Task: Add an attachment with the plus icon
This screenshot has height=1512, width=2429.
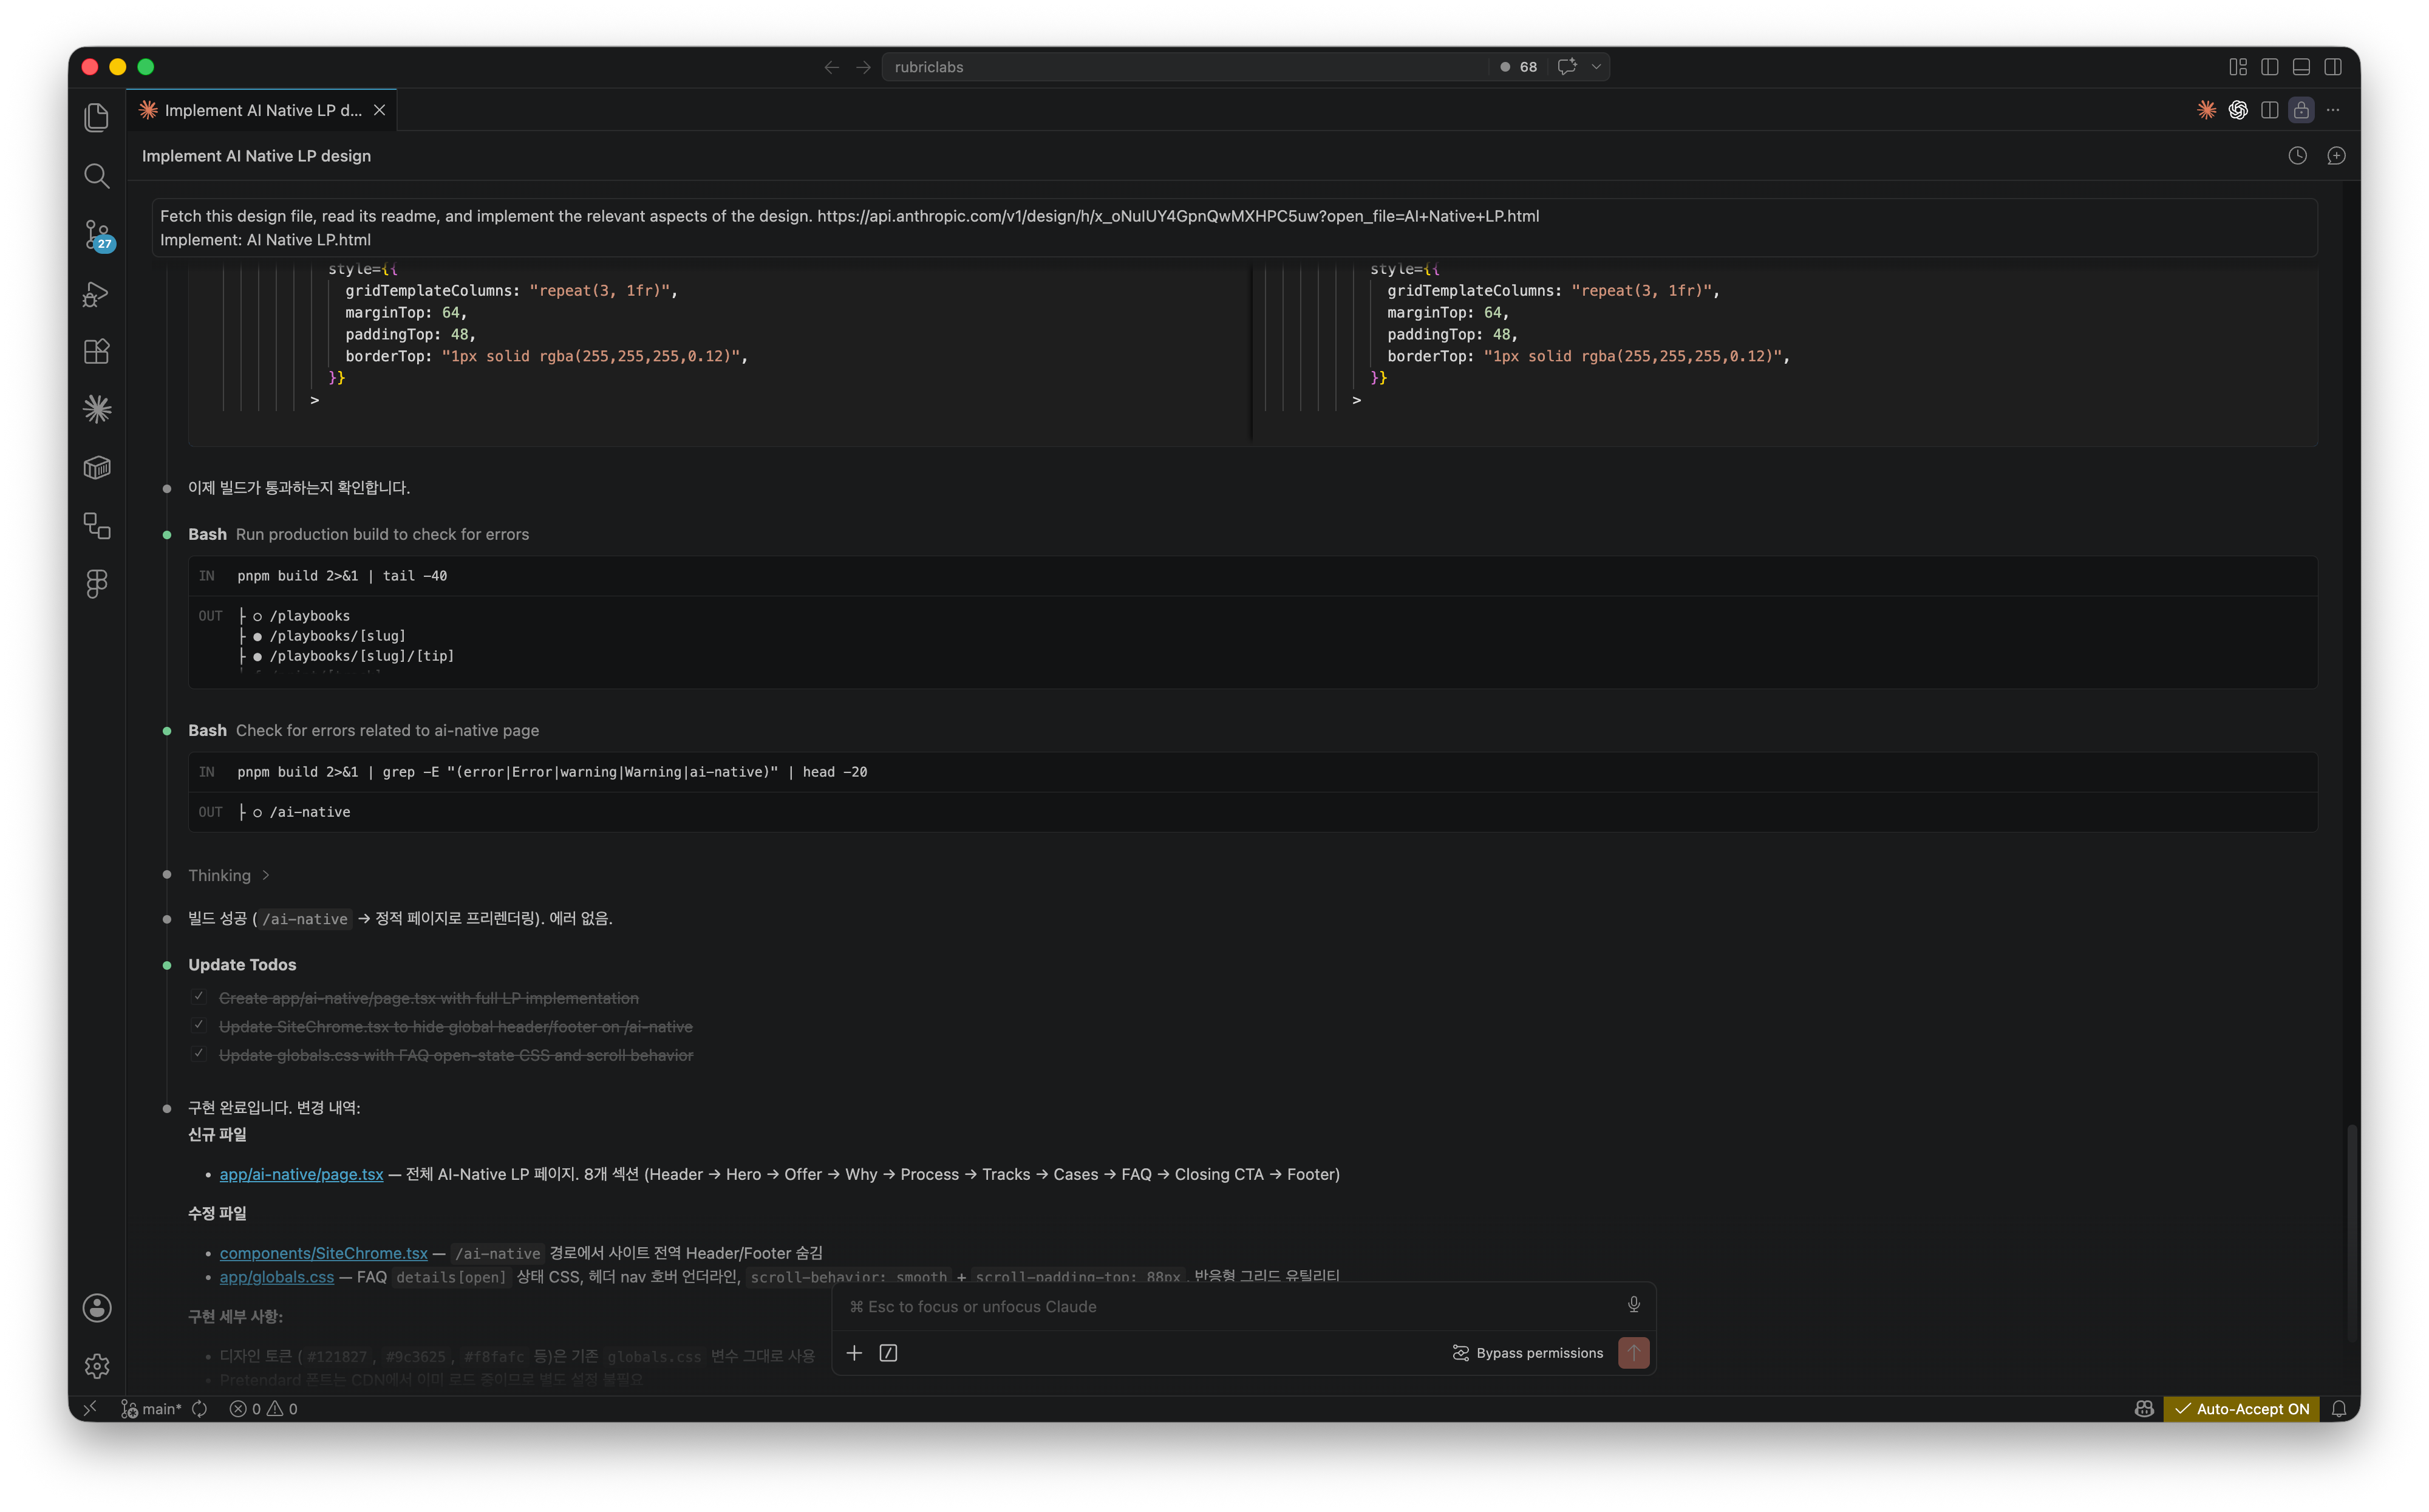Action: 854,1353
